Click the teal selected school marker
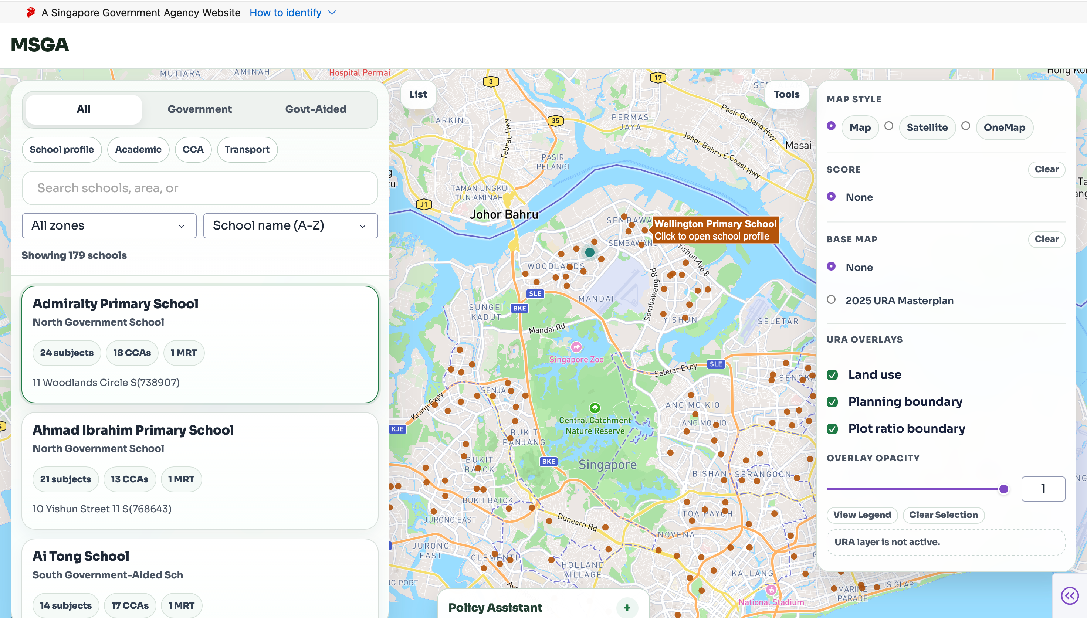This screenshot has height=618, width=1087. pyautogui.click(x=590, y=252)
